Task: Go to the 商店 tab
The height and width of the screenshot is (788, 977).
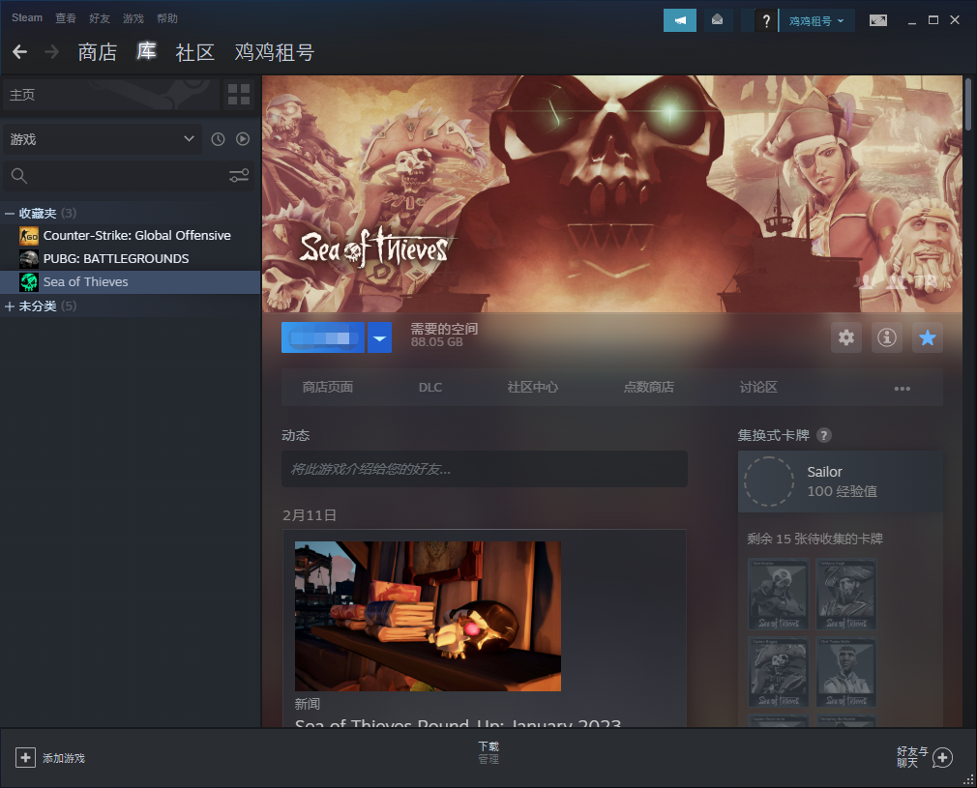Action: coord(97,52)
